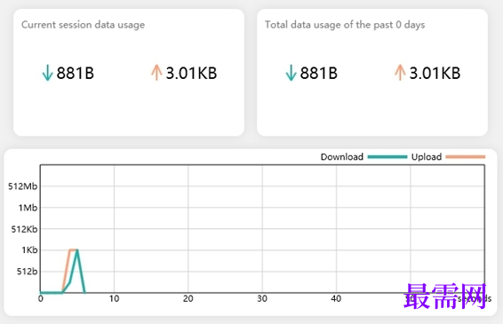Click the current session download arrow icon

47,73
